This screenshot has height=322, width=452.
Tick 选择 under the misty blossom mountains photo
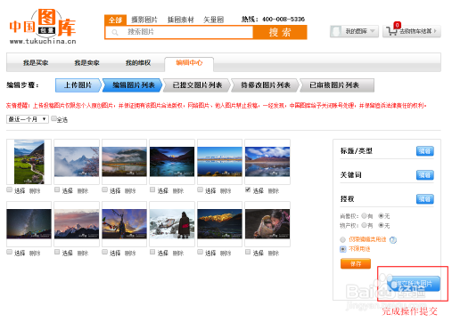[57, 189]
